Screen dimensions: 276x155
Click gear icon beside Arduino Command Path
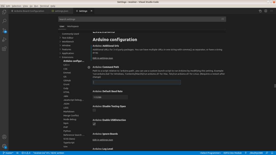pyautogui.click(x=89, y=67)
